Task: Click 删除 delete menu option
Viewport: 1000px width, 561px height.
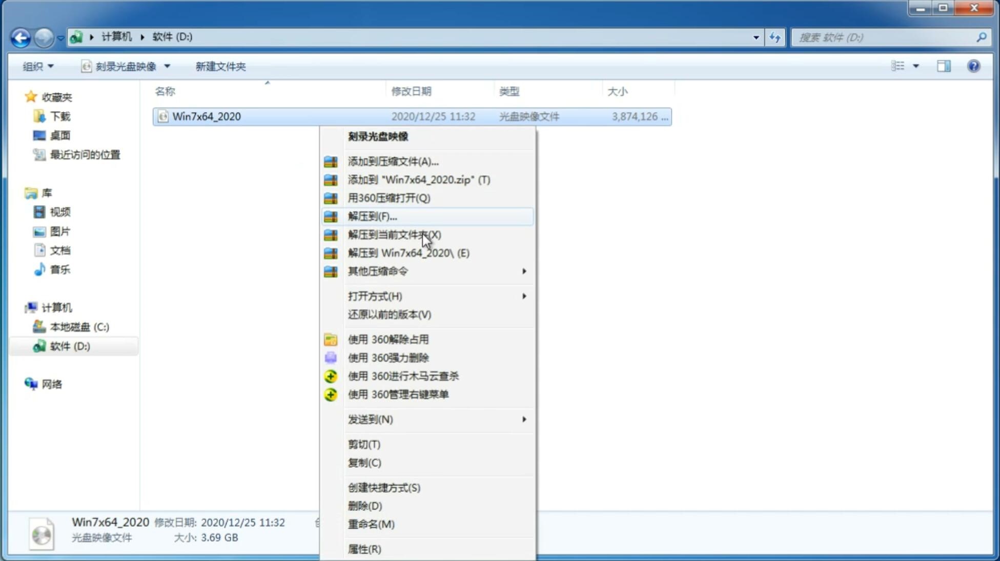Action: [364, 505]
